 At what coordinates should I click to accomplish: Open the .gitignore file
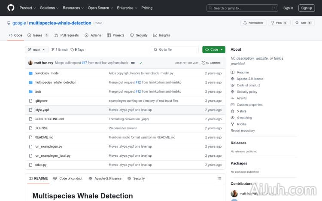[41, 100]
